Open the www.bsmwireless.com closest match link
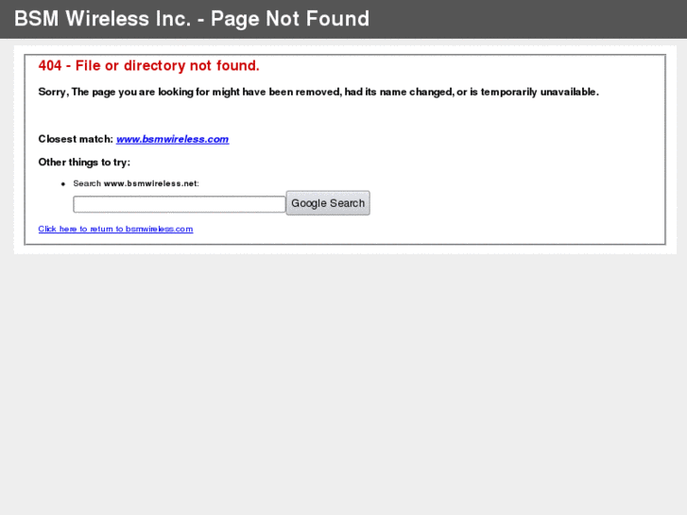 pos(172,139)
